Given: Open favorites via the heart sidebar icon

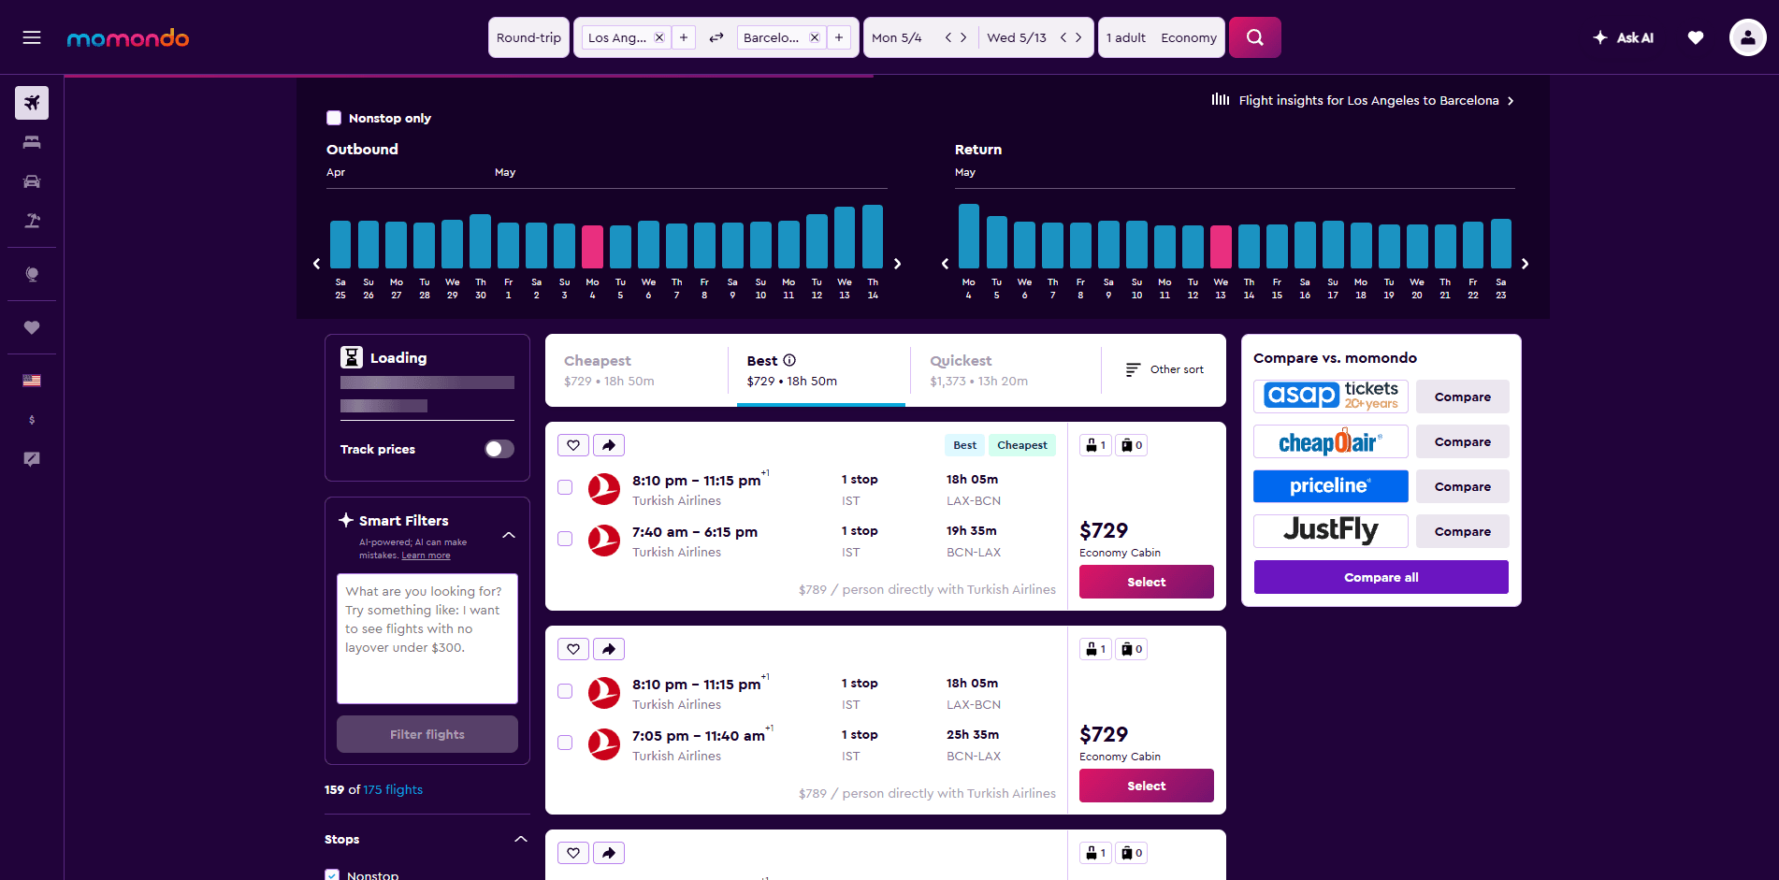Looking at the screenshot, I should coord(31,327).
